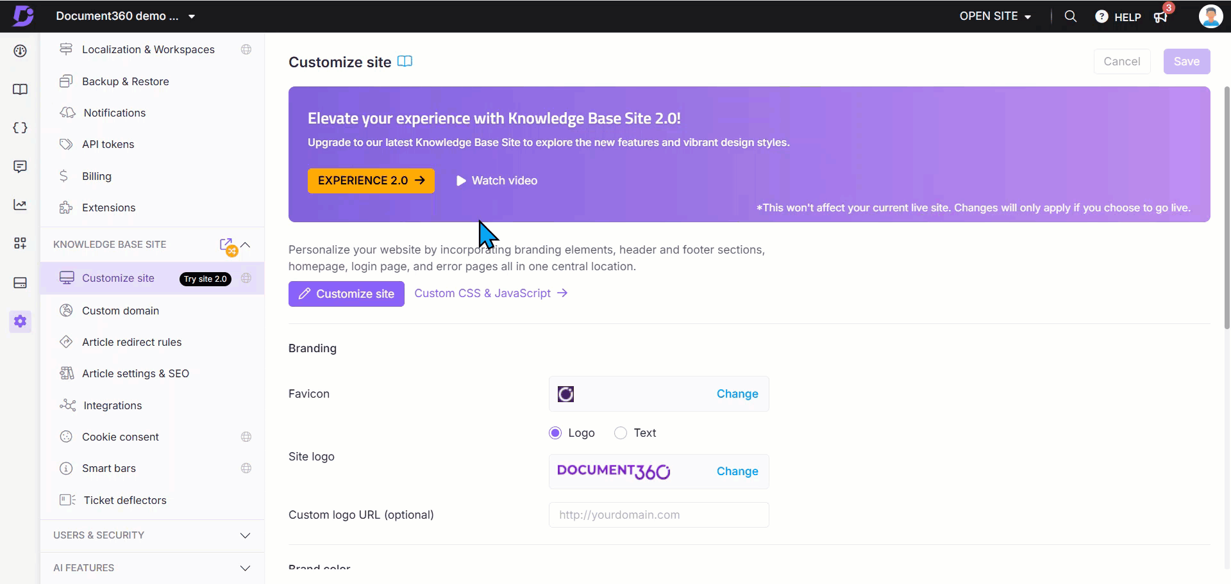The height and width of the screenshot is (584, 1231).
Task: Open Ticket deflectors settings
Action: point(124,500)
